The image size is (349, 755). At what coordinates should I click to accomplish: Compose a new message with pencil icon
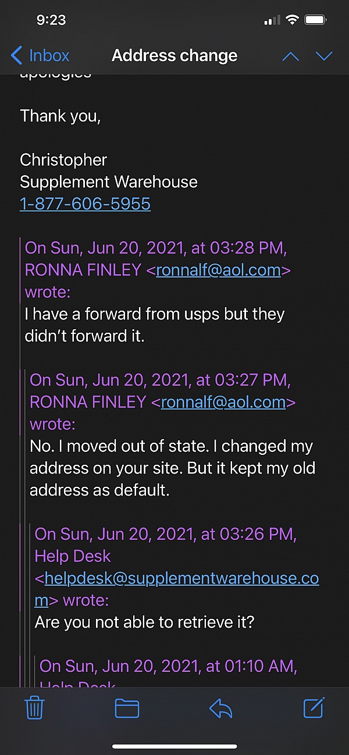[x=314, y=707]
